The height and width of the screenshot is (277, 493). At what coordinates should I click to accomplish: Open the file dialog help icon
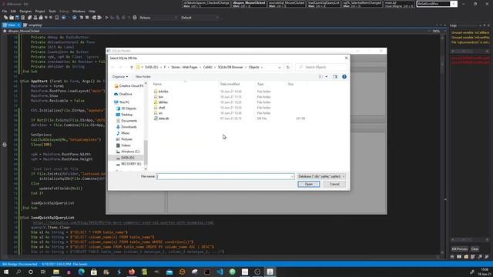click(344, 77)
